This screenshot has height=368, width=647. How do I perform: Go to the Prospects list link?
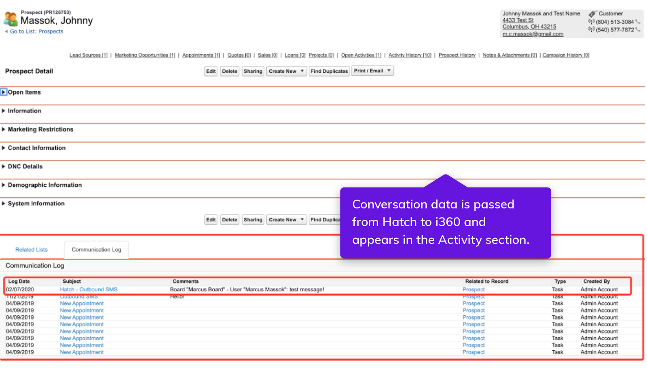pyautogui.click(x=36, y=32)
